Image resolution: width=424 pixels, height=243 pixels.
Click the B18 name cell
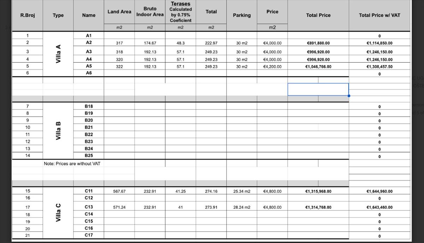click(x=89, y=106)
